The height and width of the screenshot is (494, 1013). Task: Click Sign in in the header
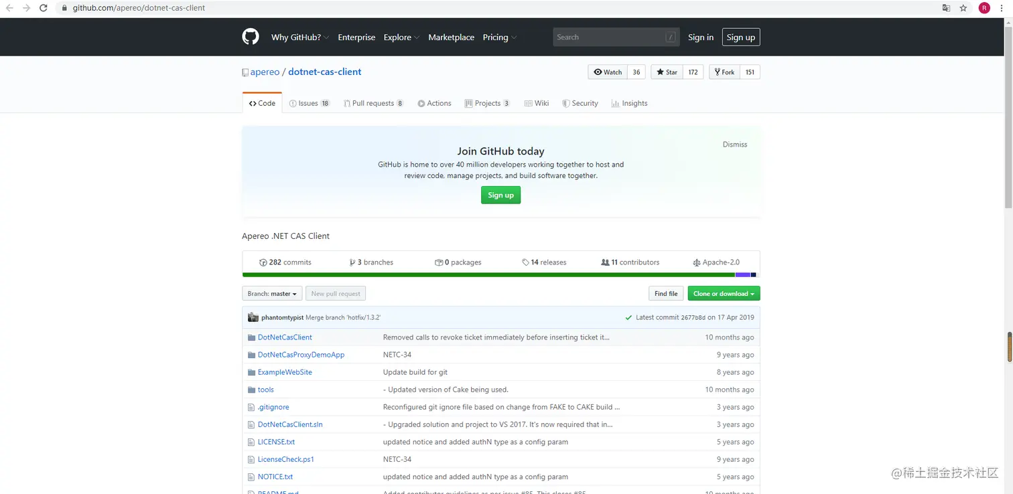pos(701,37)
